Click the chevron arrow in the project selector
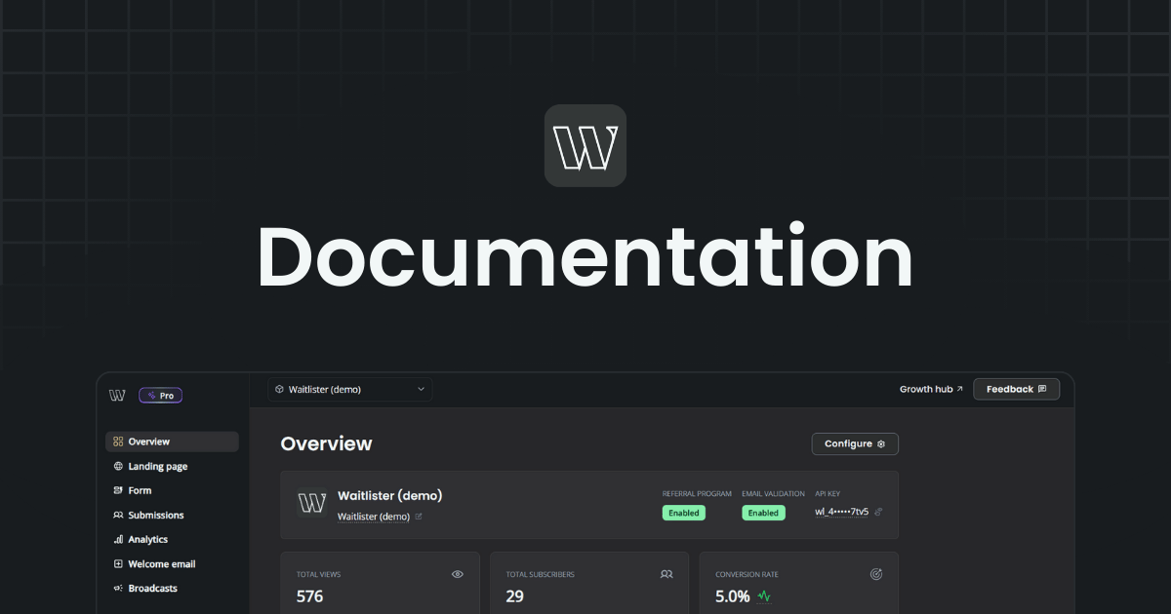Viewport: 1171px width, 614px height. tap(422, 389)
